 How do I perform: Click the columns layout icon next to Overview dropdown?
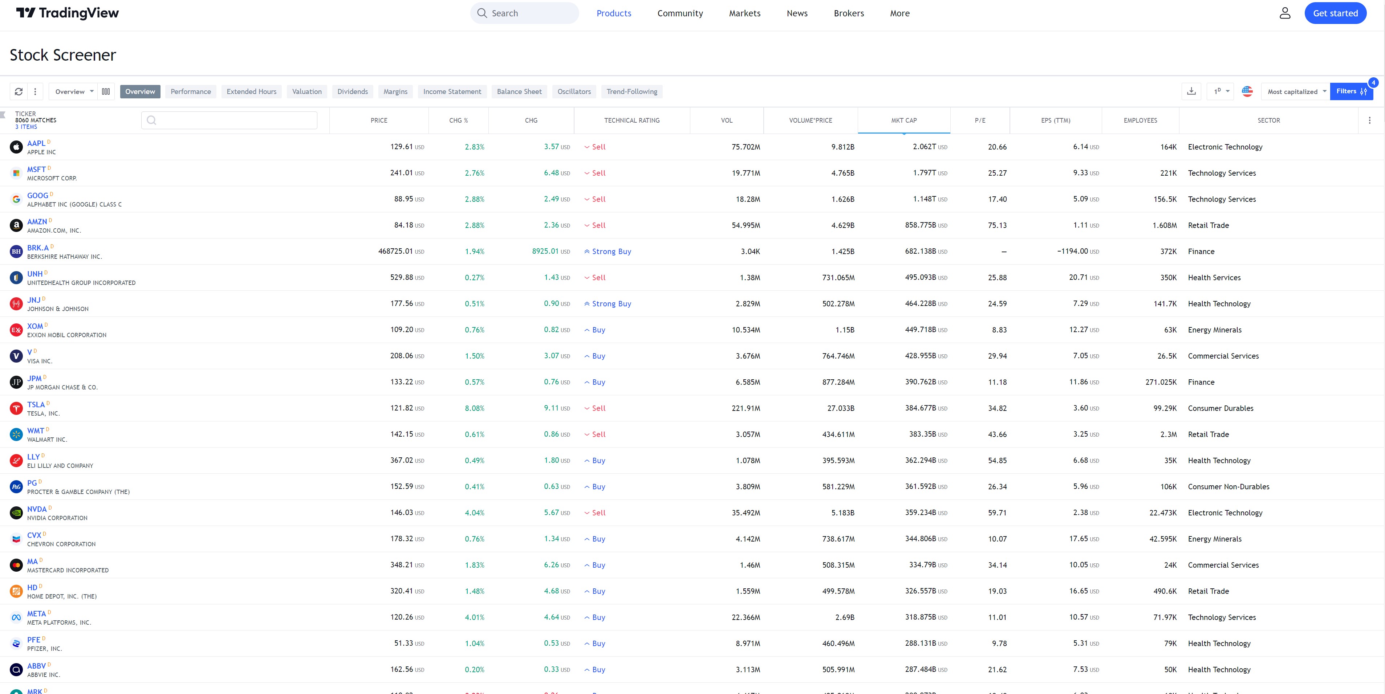tap(106, 91)
